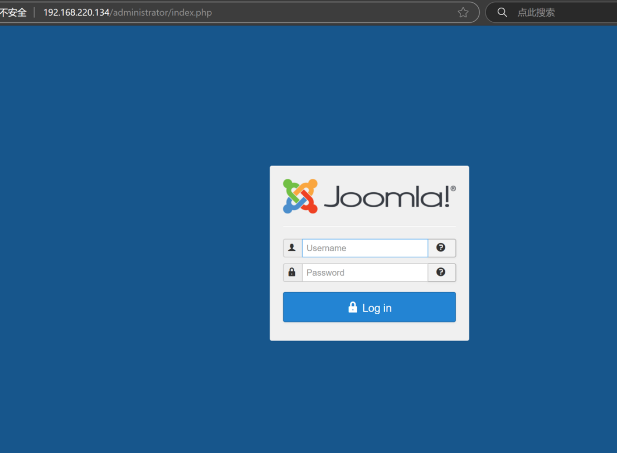617x453 pixels.
Task: Click the padlock icon next to Password
Action: (x=292, y=272)
